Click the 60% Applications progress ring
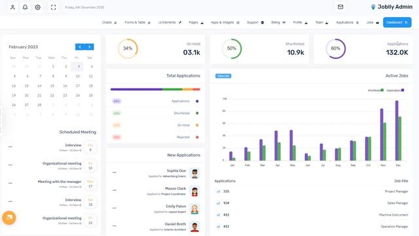This screenshot has width=419, height=236. [336, 49]
